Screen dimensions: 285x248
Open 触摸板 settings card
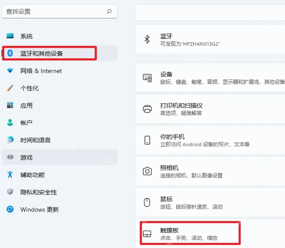[x=210, y=233]
